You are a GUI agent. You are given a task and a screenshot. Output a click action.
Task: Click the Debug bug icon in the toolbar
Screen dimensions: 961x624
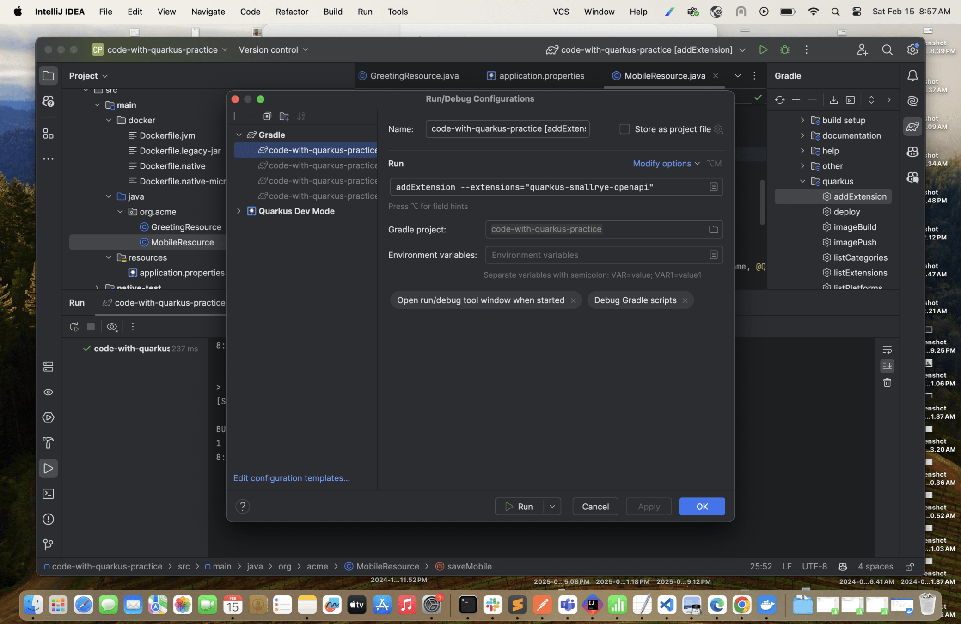[x=785, y=50]
